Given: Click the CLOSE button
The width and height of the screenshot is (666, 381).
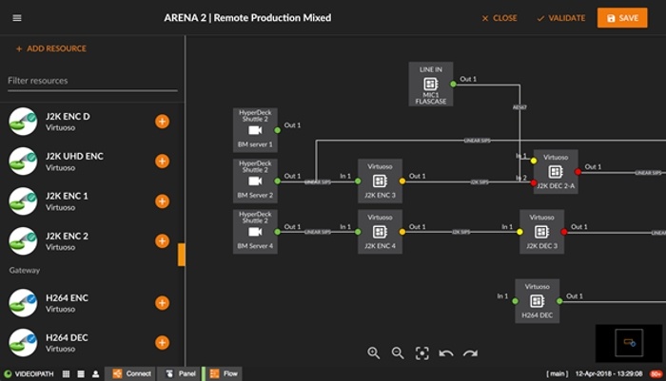Looking at the screenshot, I should (x=499, y=18).
